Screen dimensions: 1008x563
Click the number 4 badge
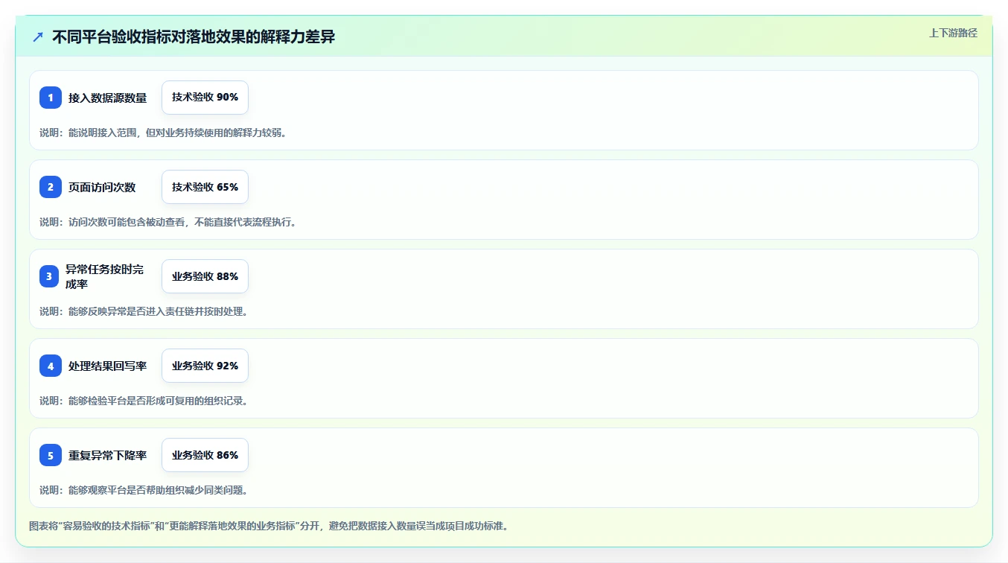point(51,366)
